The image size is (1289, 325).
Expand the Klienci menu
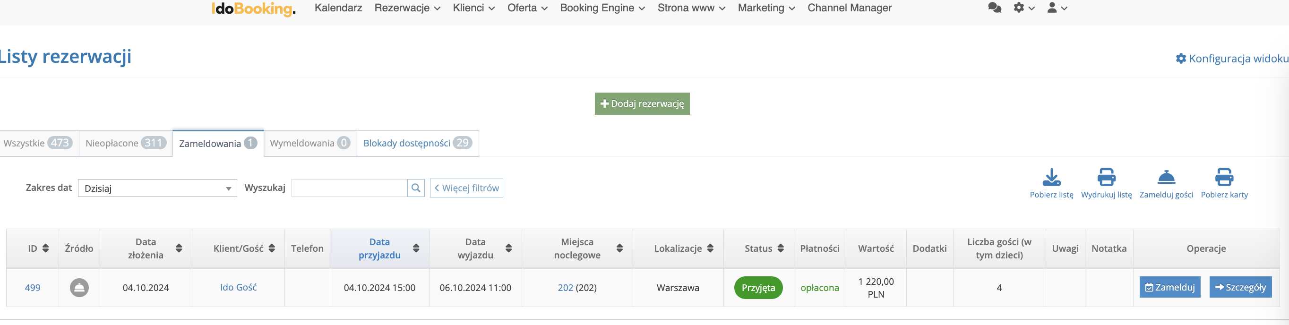tap(473, 8)
